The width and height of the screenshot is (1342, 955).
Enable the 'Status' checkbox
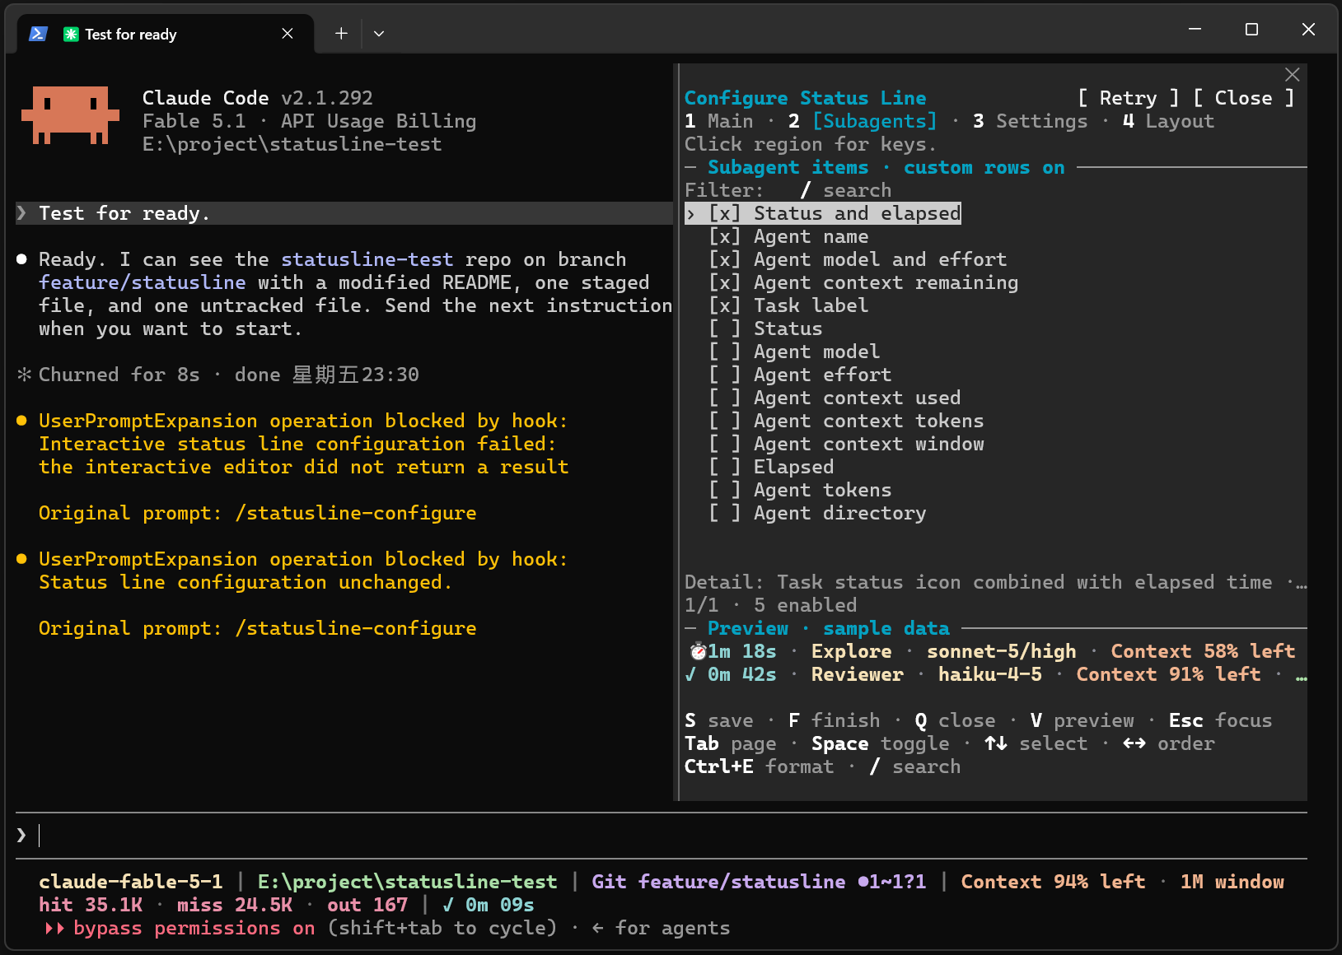pos(725,328)
